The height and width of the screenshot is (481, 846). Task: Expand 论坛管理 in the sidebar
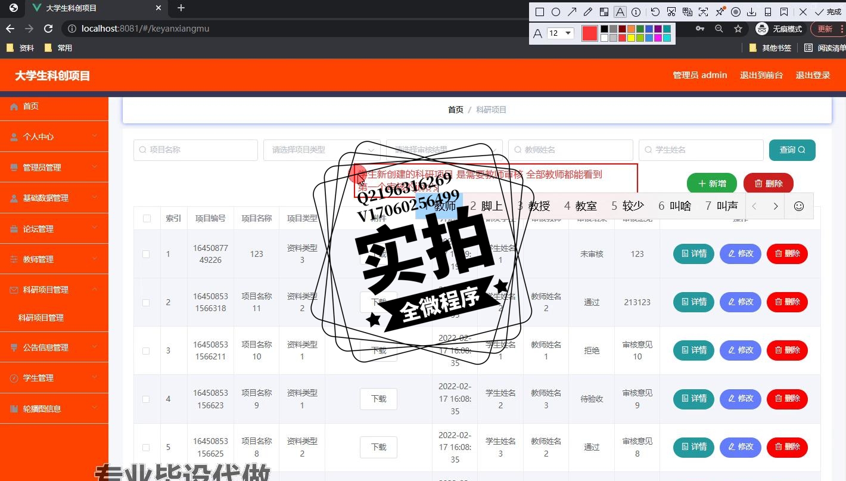pos(54,229)
